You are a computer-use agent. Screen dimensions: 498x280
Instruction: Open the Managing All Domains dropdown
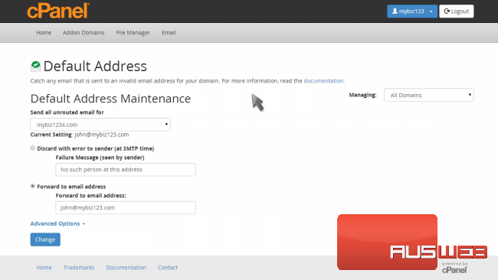click(x=429, y=95)
